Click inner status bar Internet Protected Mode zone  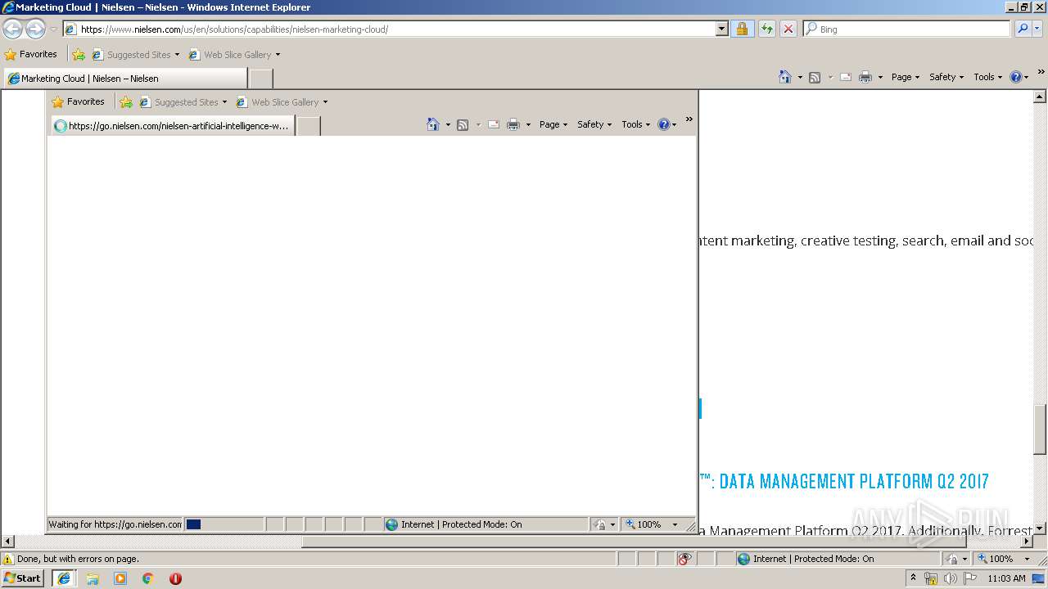tap(485, 524)
